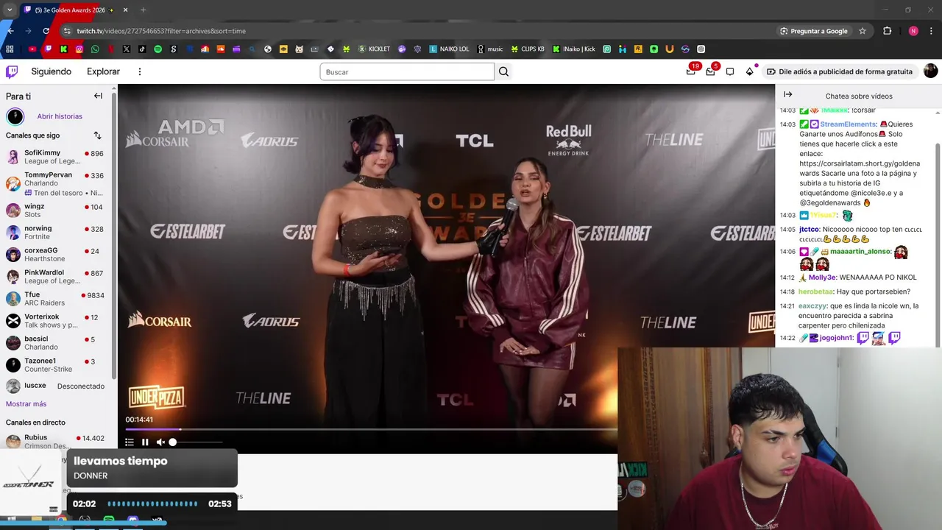Adjust the player volume slider
Image resolution: width=942 pixels, height=530 pixels.
tap(196, 442)
